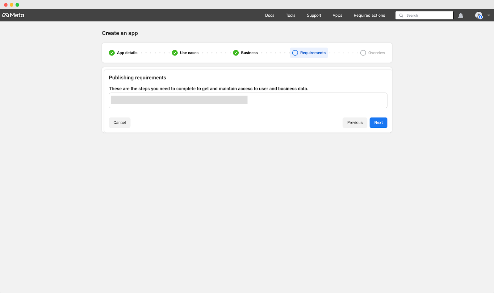494x293 pixels.
Task: Select the Overview step circle
Action: coord(363,53)
